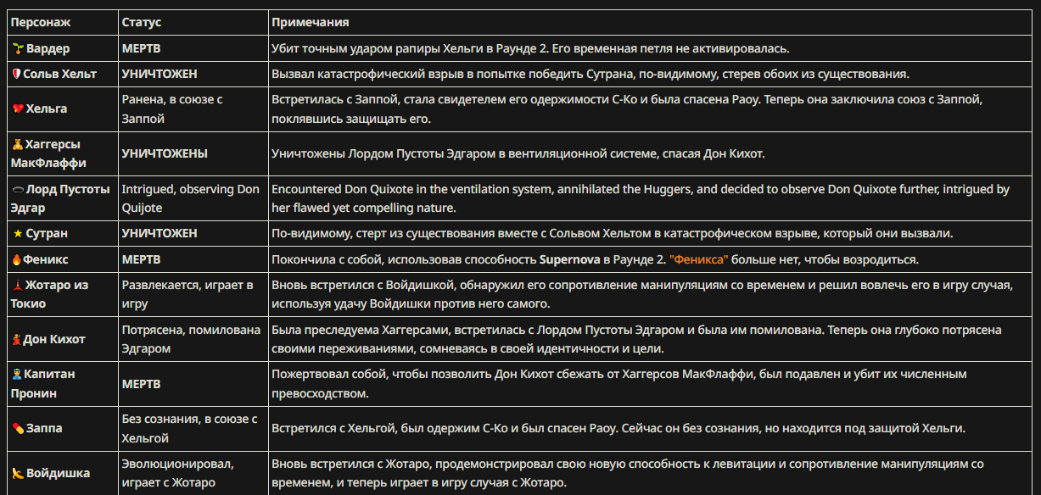Select the name Жотаро из Токио
This screenshot has width=1041, height=495.
[49, 295]
